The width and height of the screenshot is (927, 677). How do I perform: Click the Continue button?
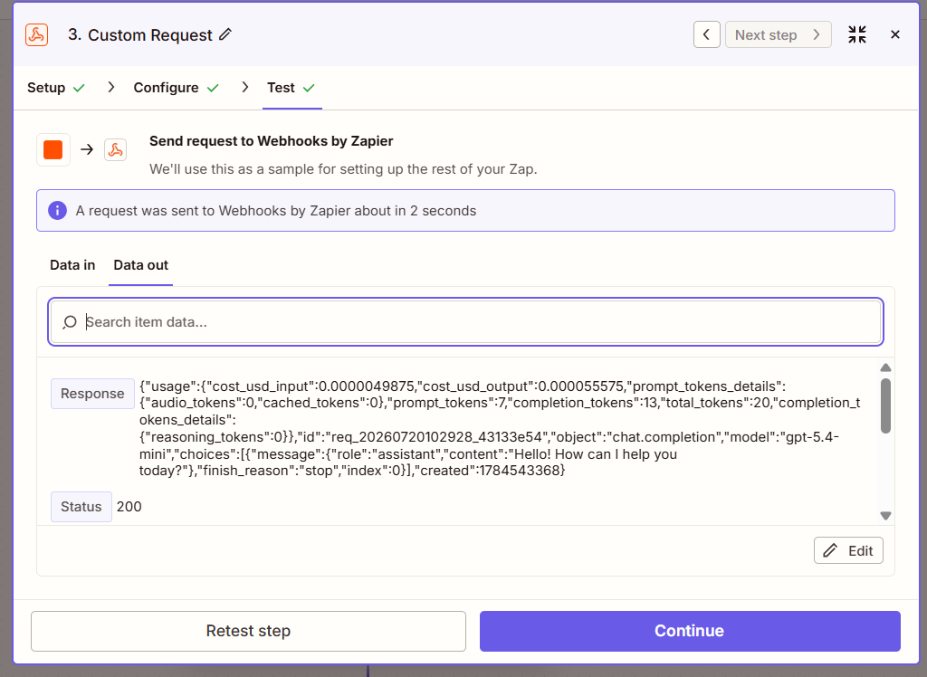pyautogui.click(x=690, y=631)
